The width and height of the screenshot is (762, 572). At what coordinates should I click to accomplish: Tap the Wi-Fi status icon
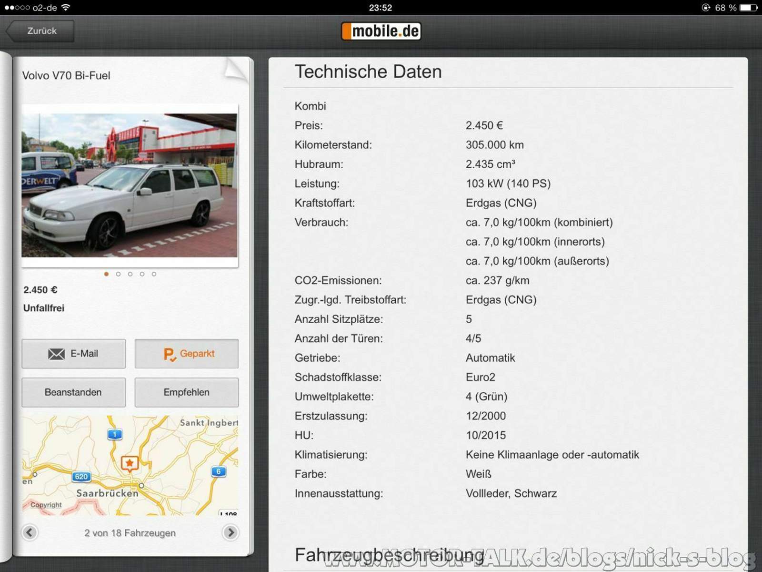tap(66, 8)
